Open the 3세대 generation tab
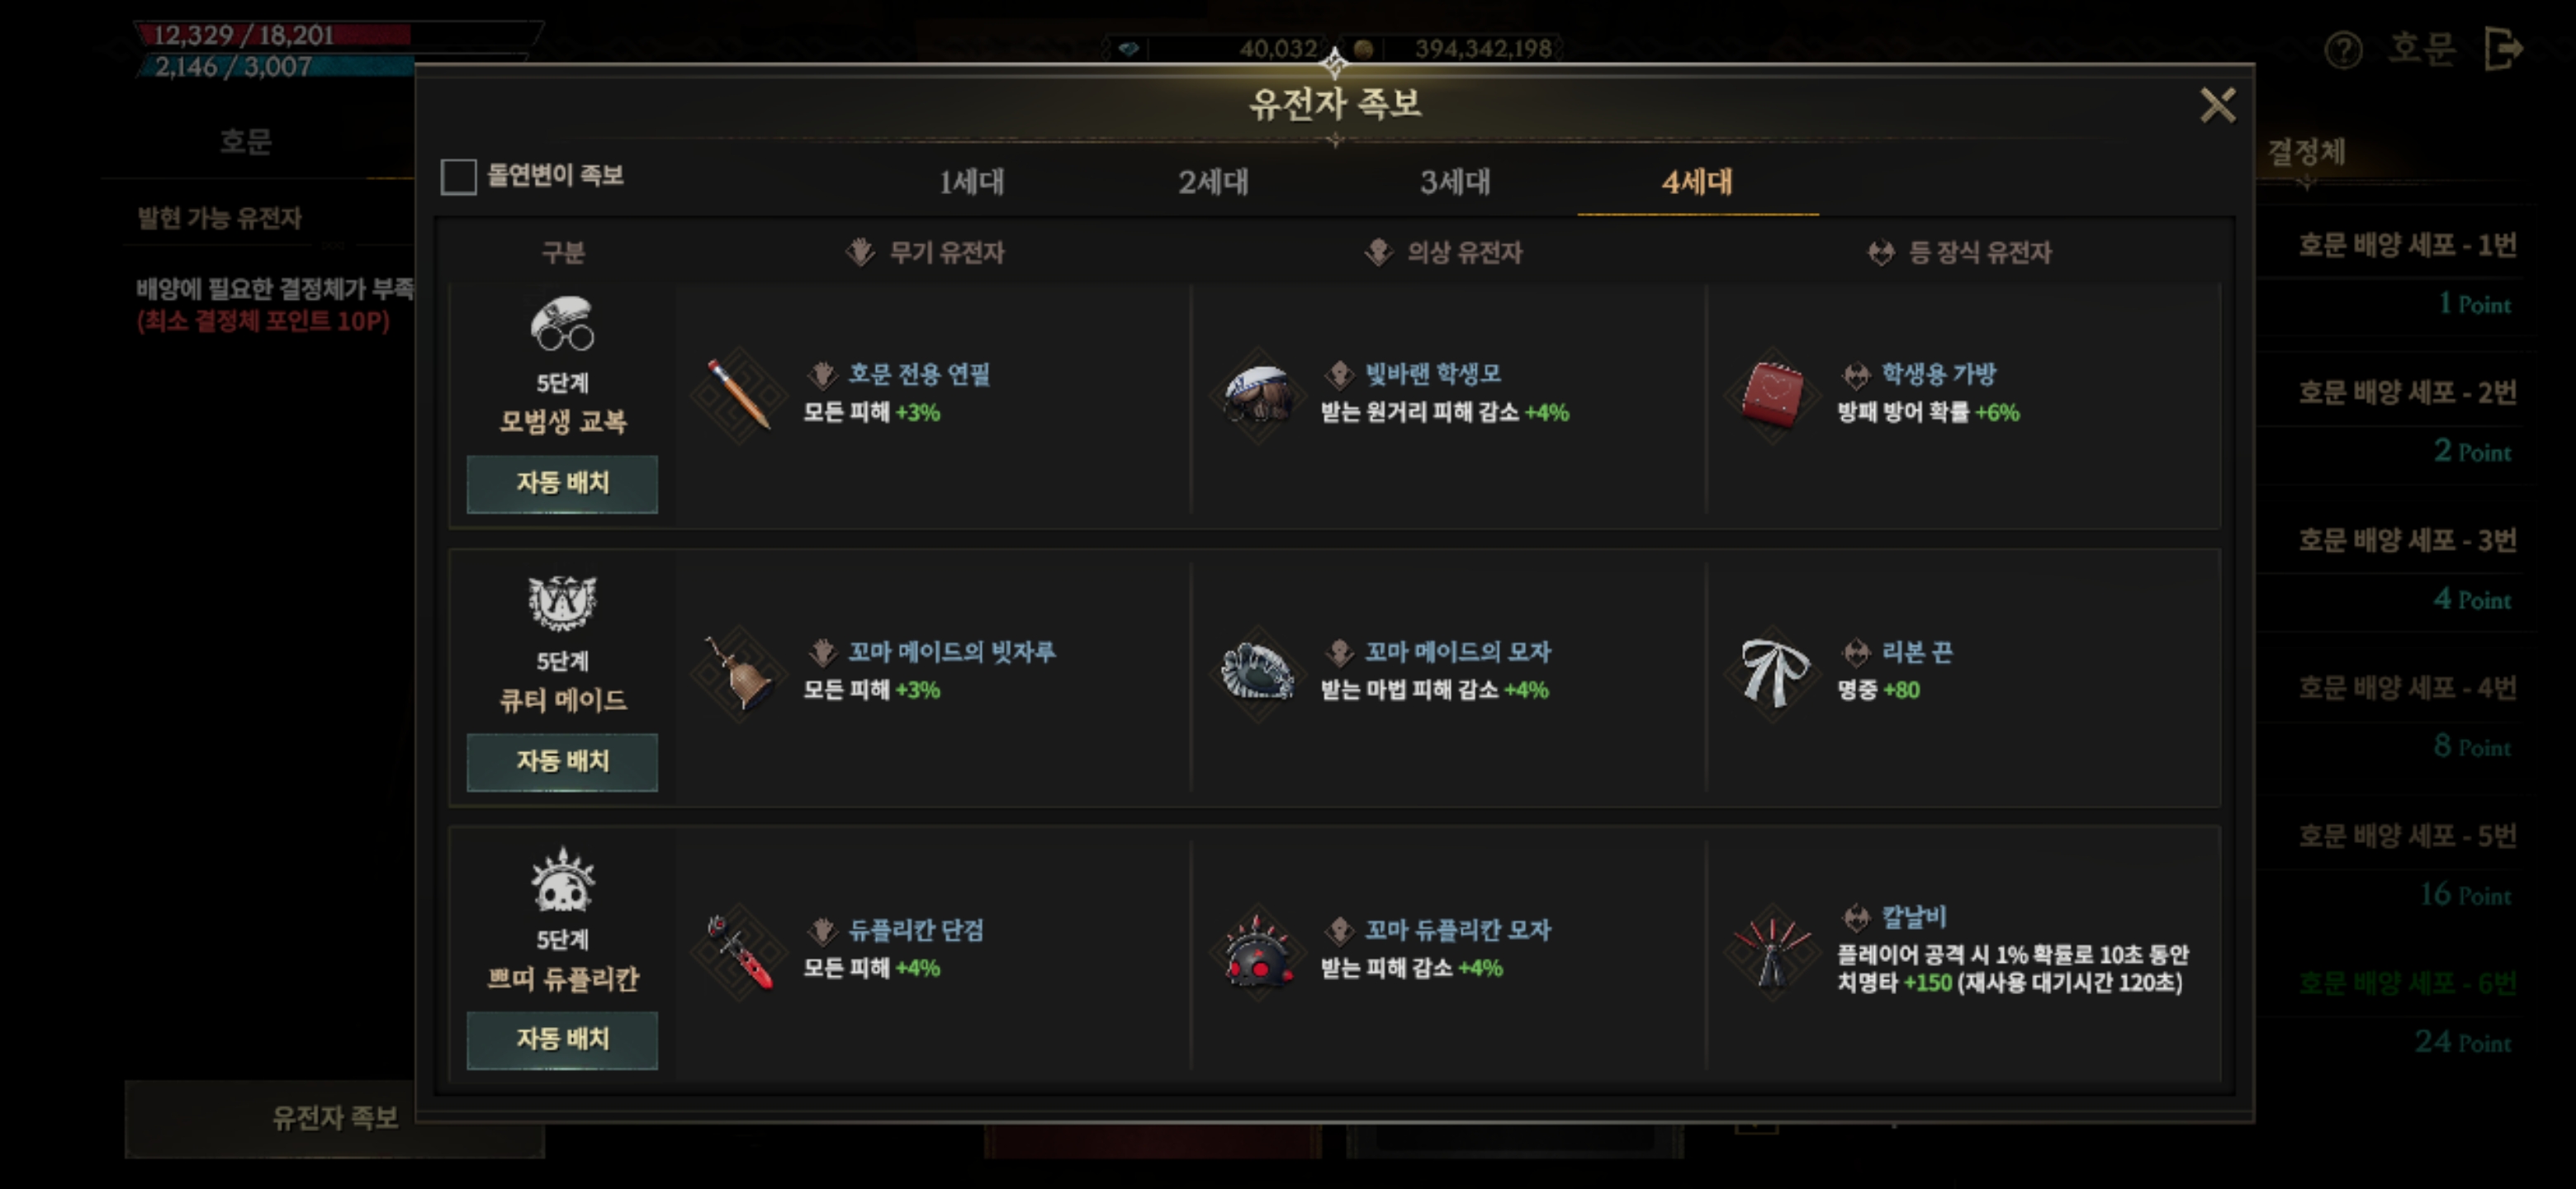 pyautogui.click(x=1455, y=182)
